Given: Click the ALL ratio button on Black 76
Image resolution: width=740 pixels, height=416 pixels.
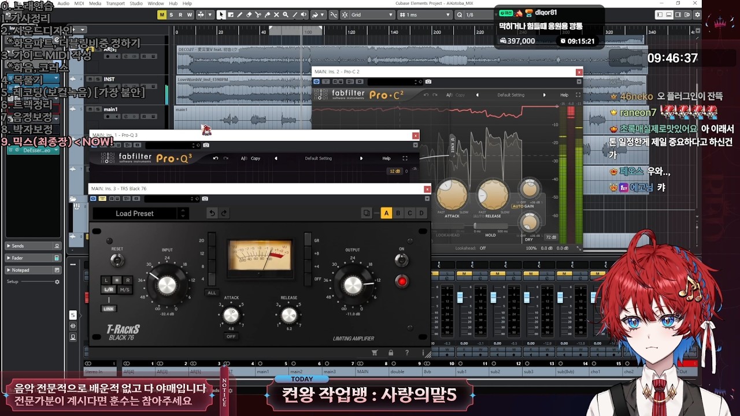Looking at the screenshot, I should point(212,292).
